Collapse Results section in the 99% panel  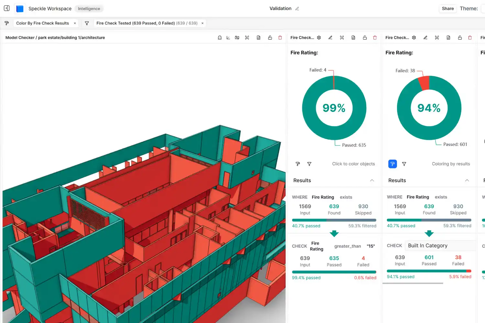372,181
